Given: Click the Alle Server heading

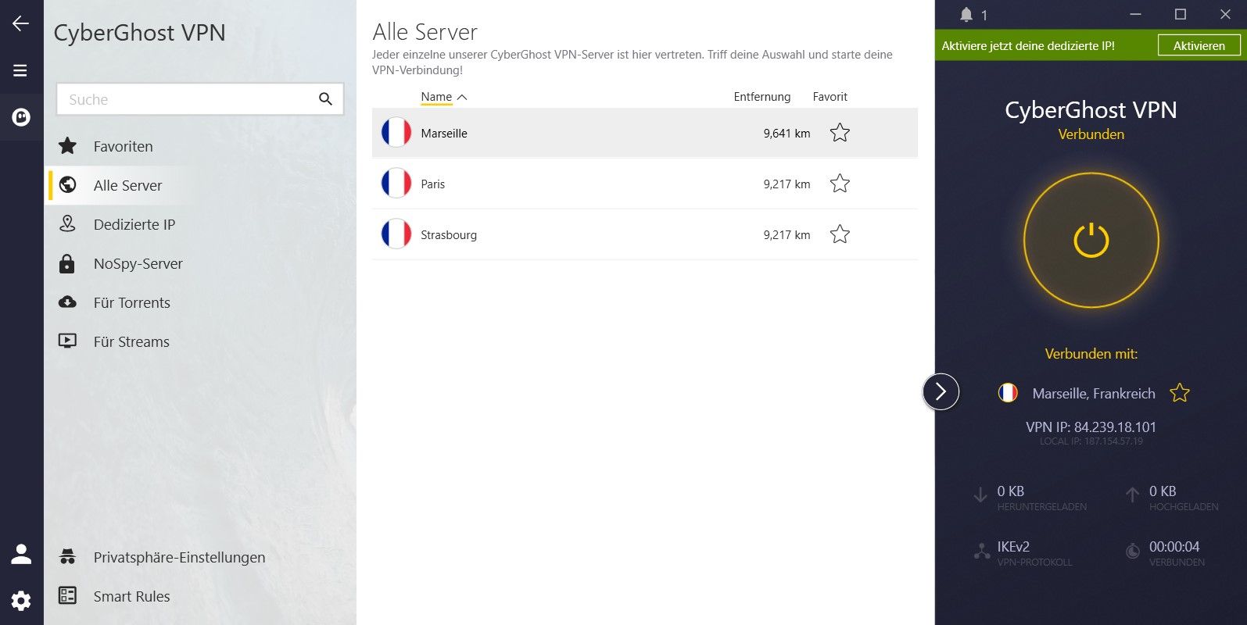Looking at the screenshot, I should pos(425,31).
